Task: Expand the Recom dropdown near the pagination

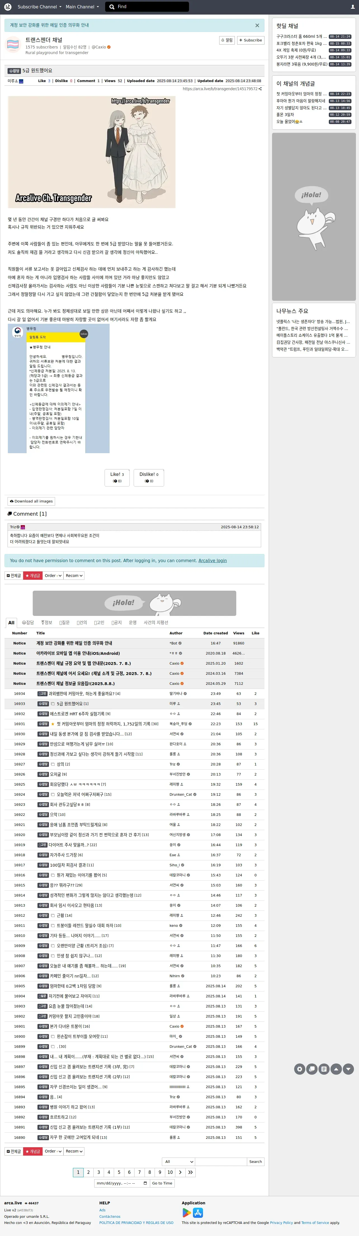Action: coord(74,1151)
